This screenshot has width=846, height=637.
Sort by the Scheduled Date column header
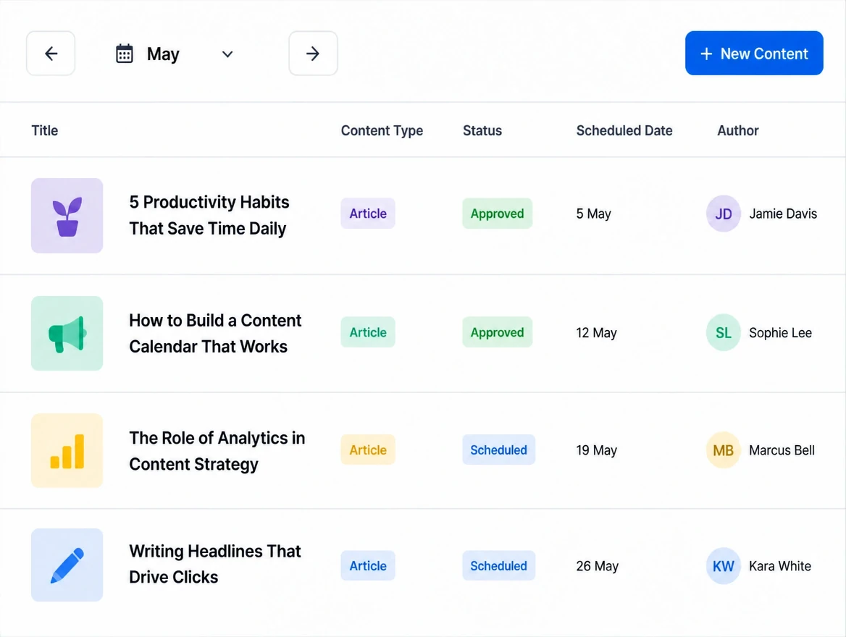624,130
